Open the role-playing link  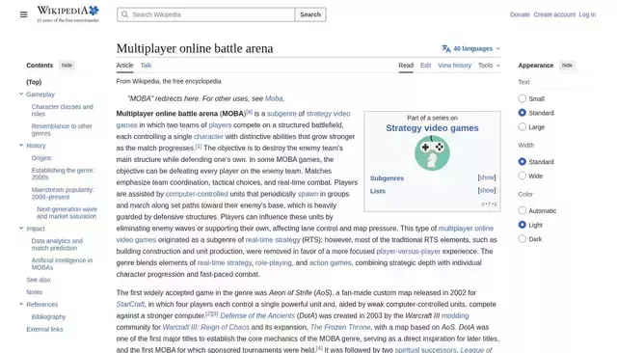(274, 262)
